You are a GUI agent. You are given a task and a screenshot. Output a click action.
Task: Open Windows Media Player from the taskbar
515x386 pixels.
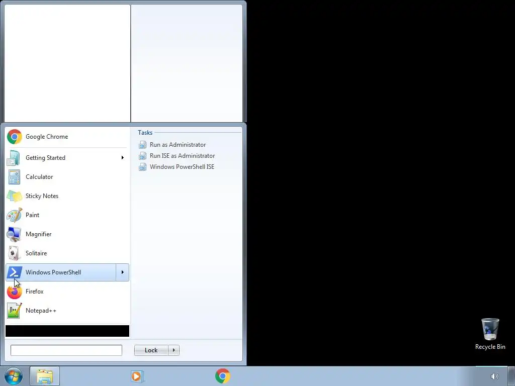(x=137, y=376)
